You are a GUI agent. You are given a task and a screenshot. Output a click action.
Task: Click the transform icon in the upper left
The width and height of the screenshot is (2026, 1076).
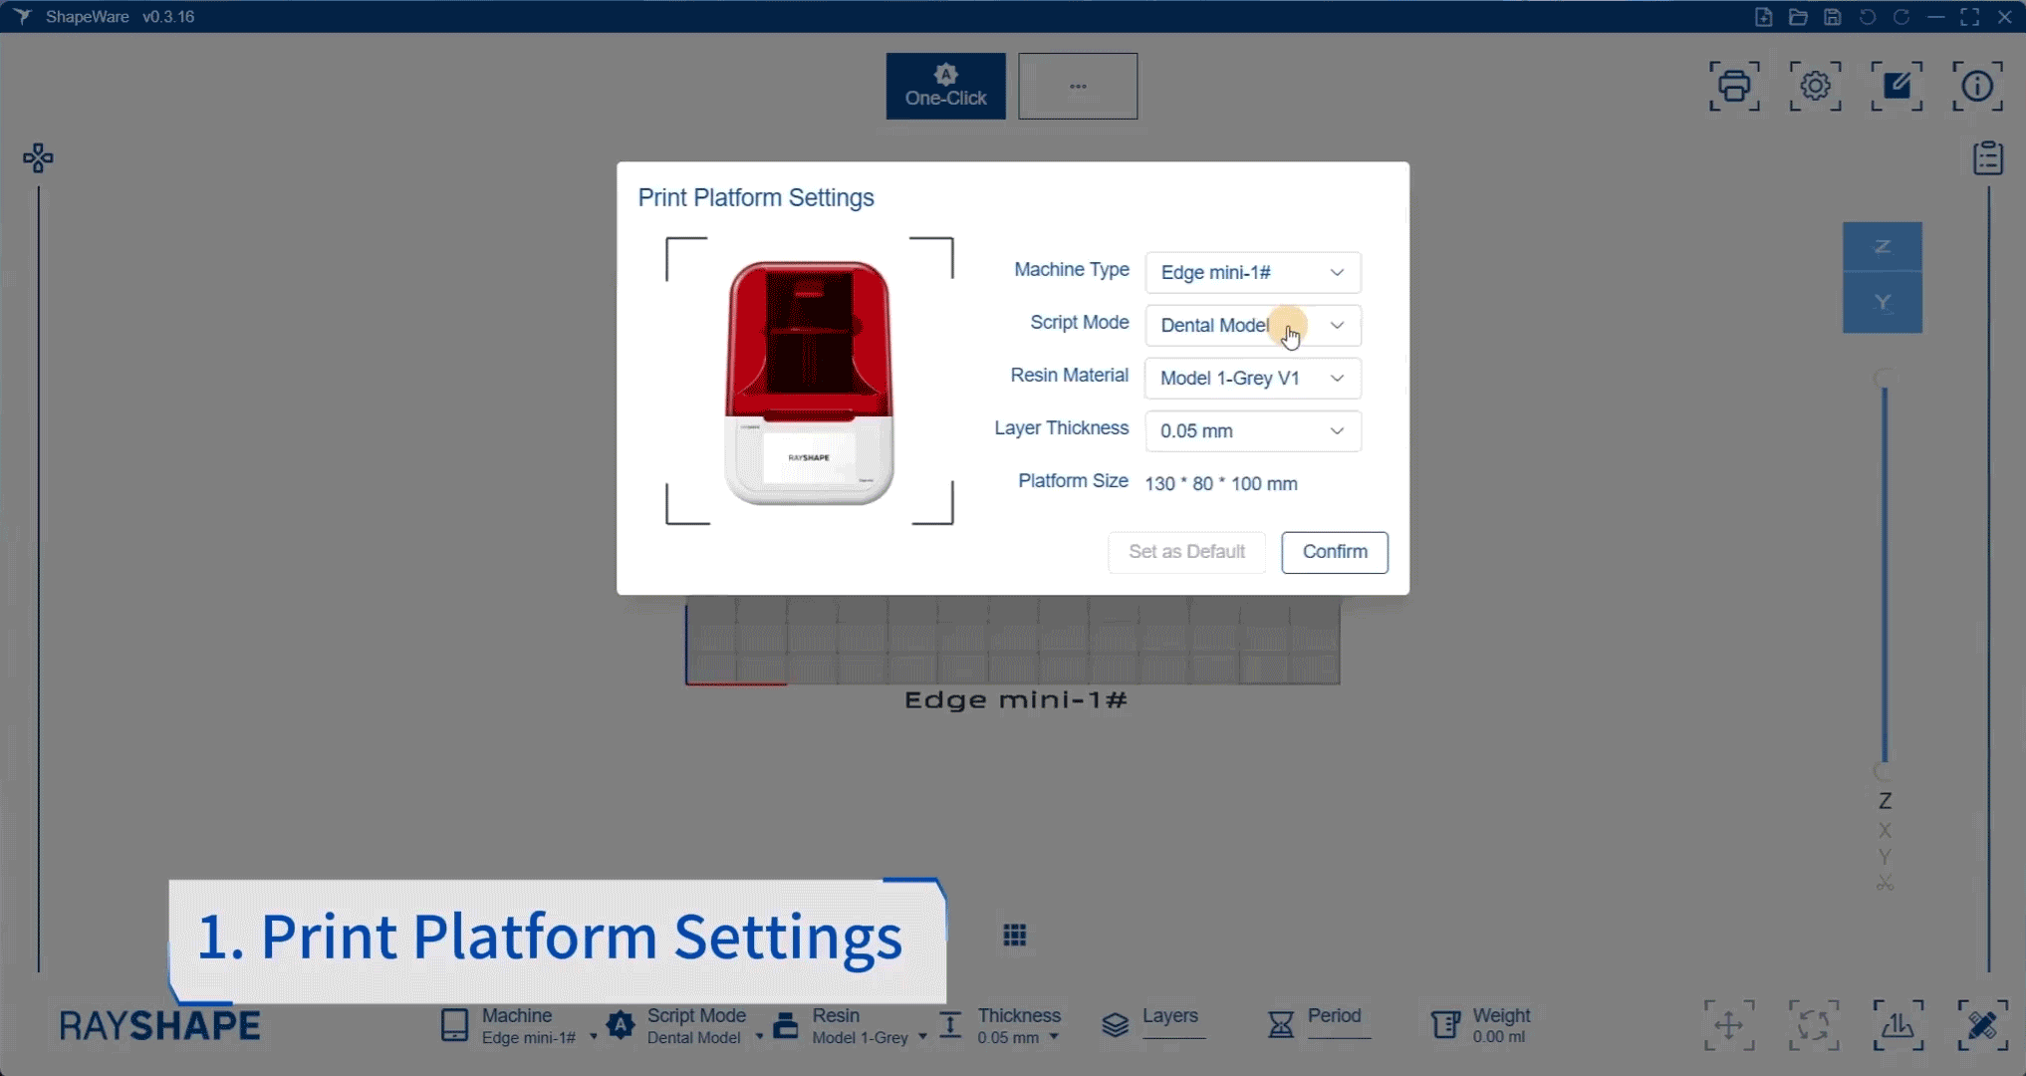(x=39, y=157)
